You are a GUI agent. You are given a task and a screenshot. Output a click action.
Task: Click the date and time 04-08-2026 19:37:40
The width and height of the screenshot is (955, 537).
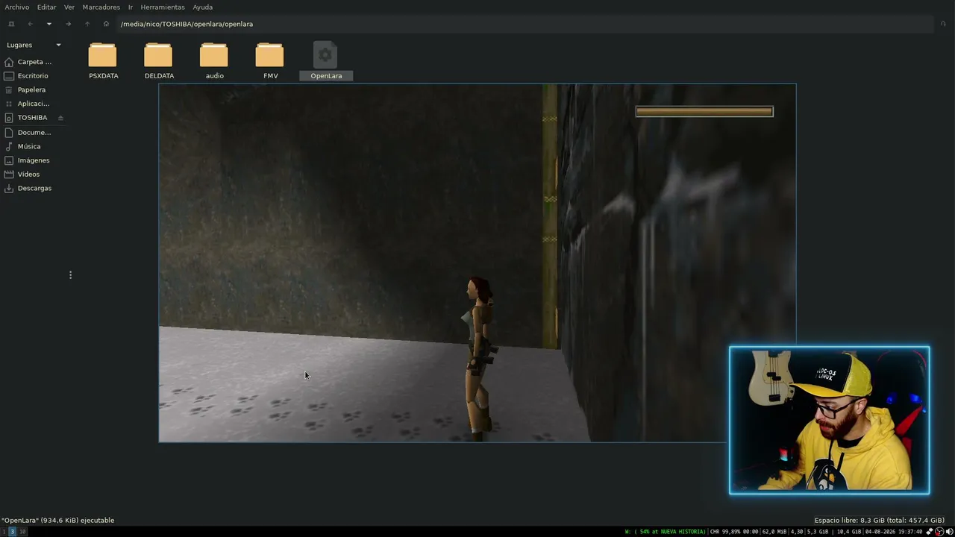893,532
